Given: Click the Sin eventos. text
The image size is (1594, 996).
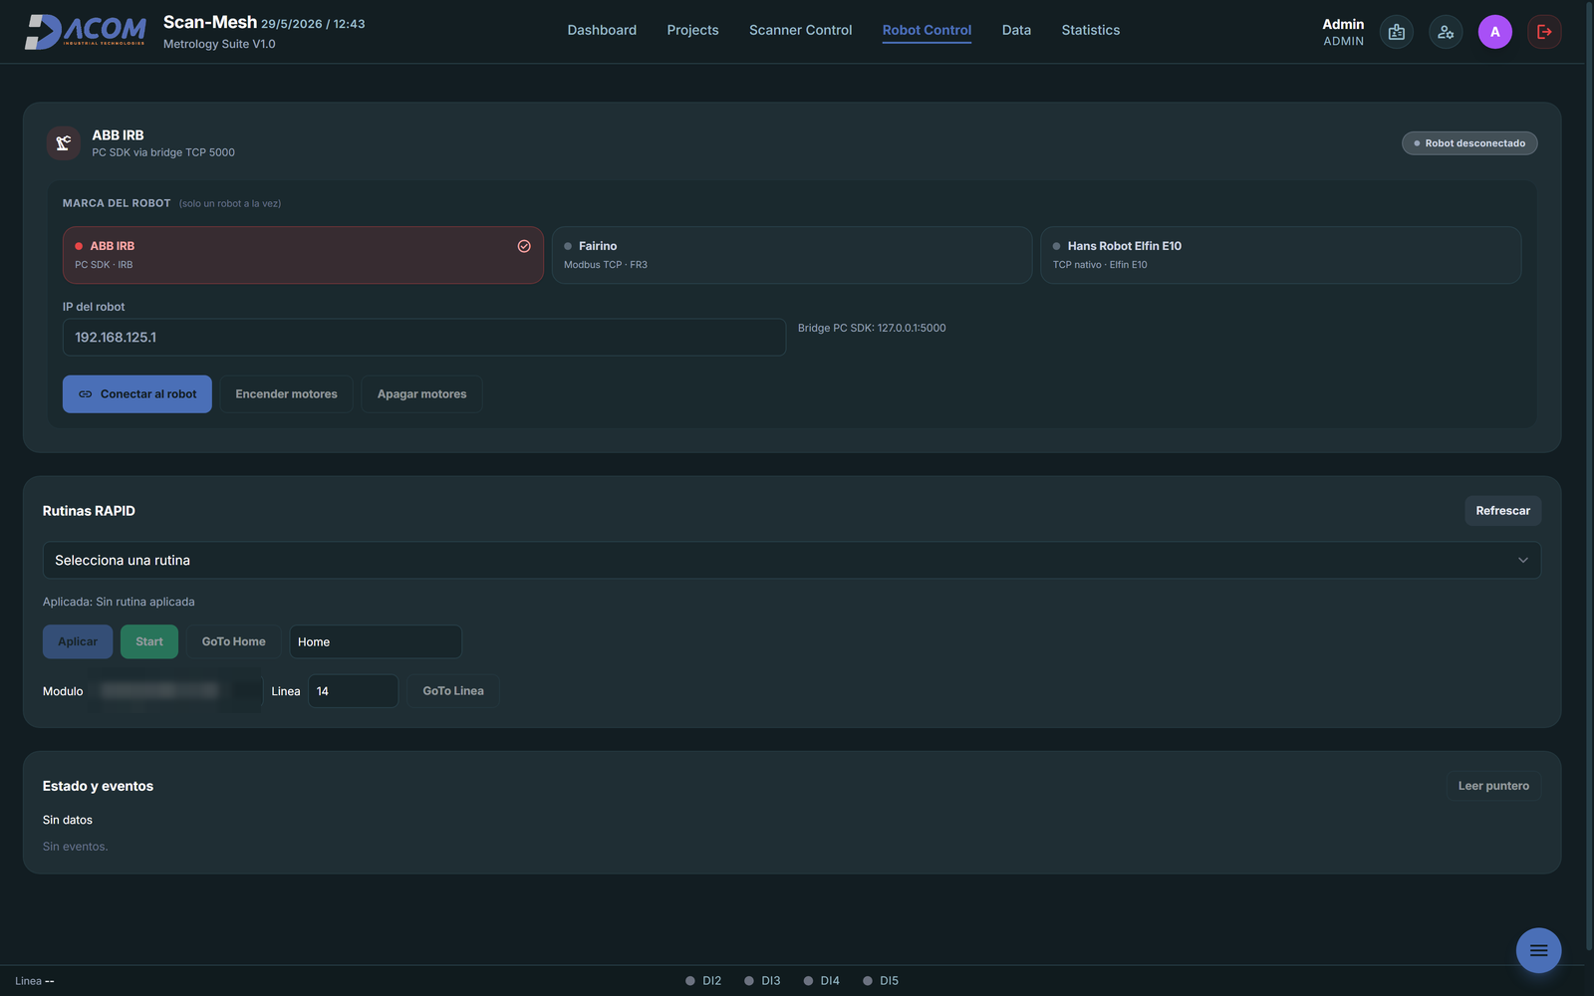Looking at the screenshot, I should [75, 847].
